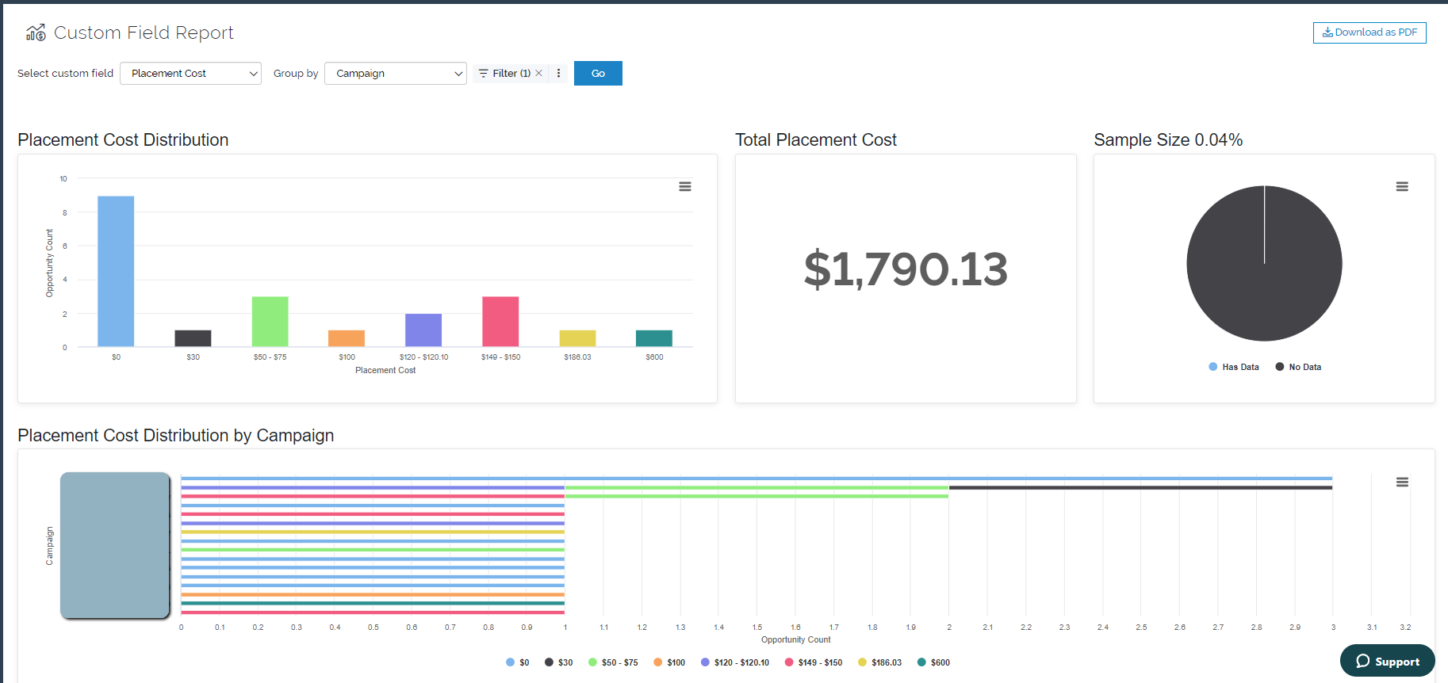
Task: Toggle the Has Data legend item
Action: click(x=1234, y=367)
